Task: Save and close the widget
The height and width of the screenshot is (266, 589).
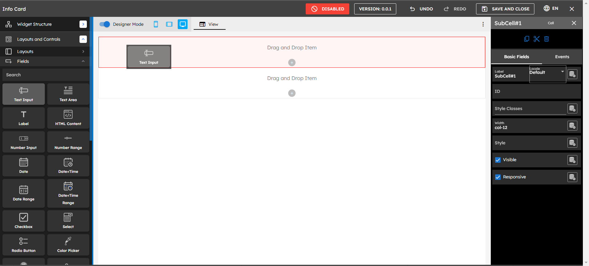Action: click(x=505, y=9)
